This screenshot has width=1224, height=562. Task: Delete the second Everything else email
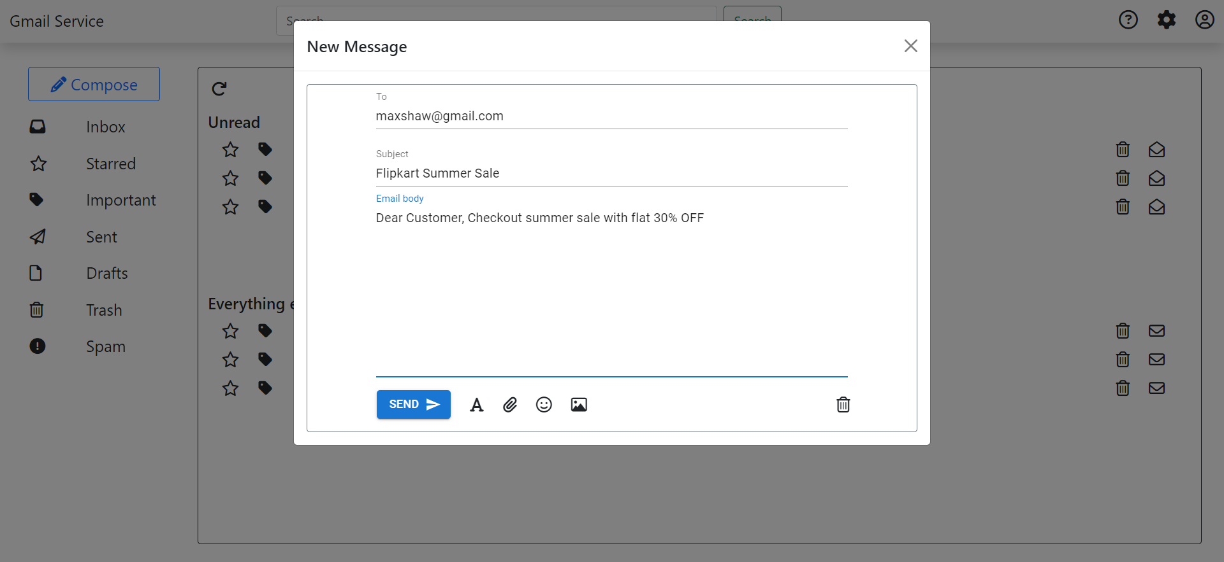pos(1123,360)
